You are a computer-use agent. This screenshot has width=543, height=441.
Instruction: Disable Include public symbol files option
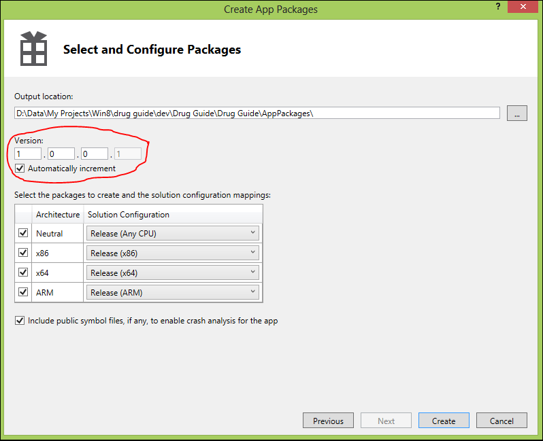click(20, 321)
